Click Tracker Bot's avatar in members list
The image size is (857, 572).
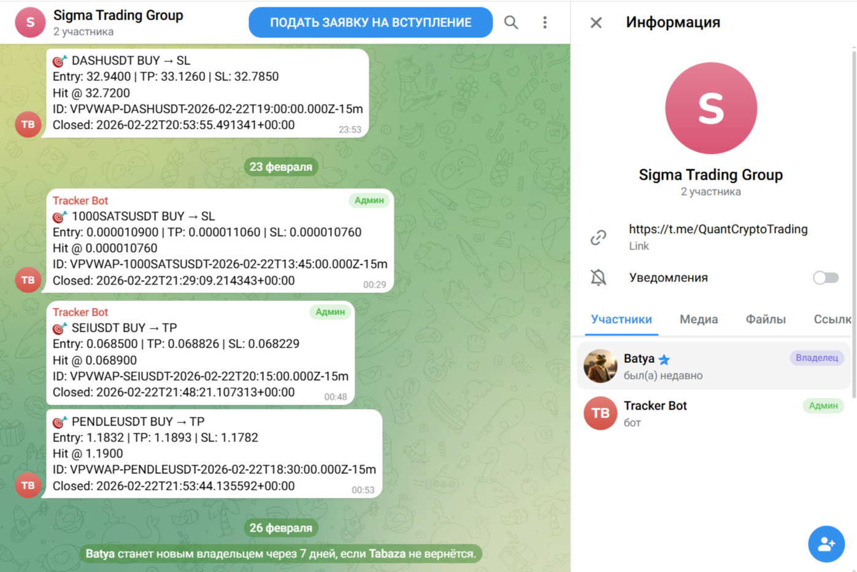point(600,413)
